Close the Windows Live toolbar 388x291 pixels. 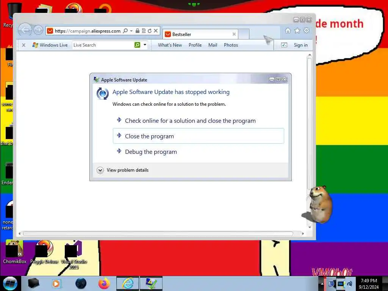[24, 45]
